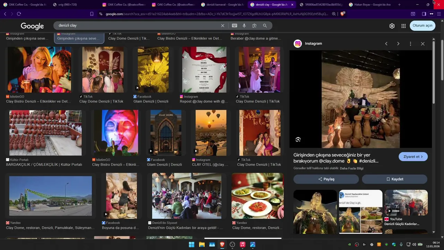Image resolution: width=444 pixels, height=250 pixels.
Task: Search inside the image using lens icon
Action: coord(298,140)
